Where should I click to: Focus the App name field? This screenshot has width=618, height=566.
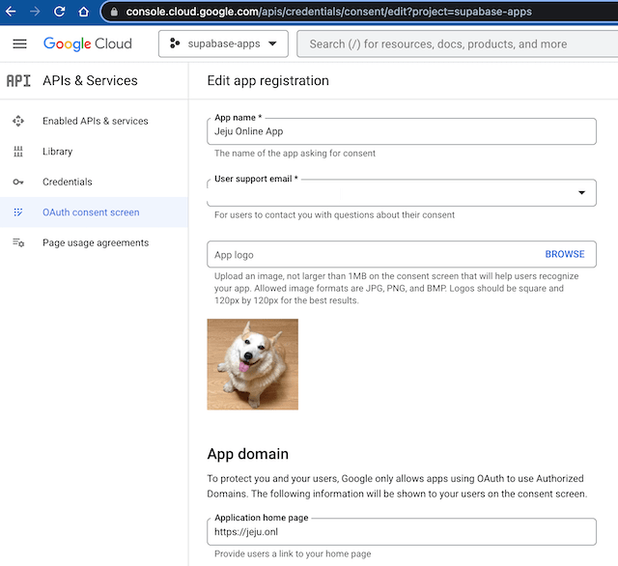click(402, 131)
